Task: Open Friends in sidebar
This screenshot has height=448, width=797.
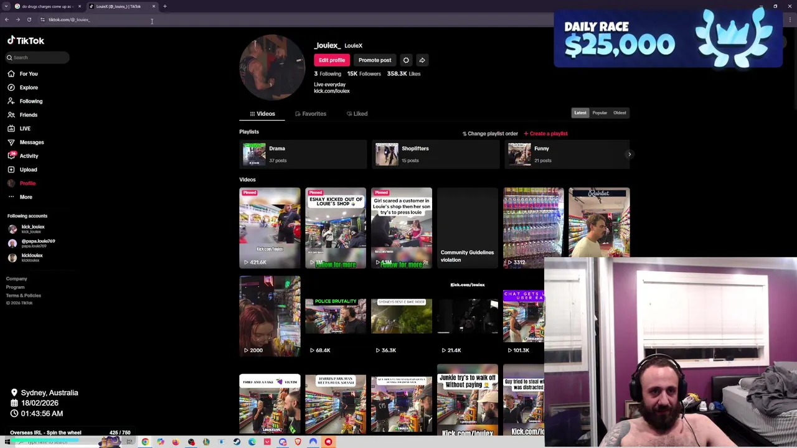Action: tap(22, 114)
